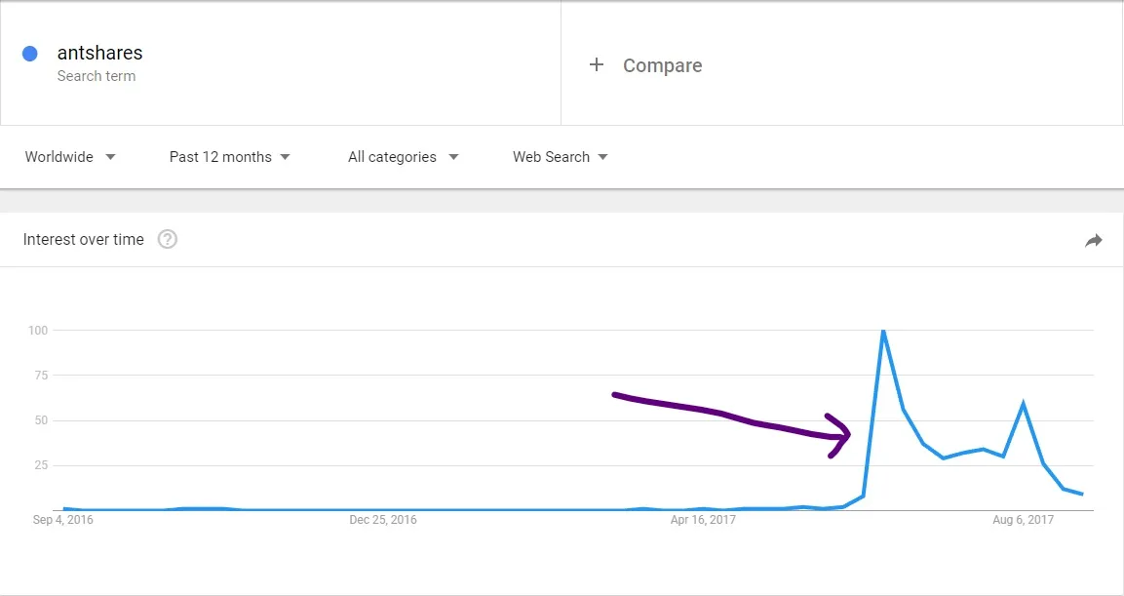Click the Interest over time heading
This screenshot has height=596, width=1124.
[83, 240]
